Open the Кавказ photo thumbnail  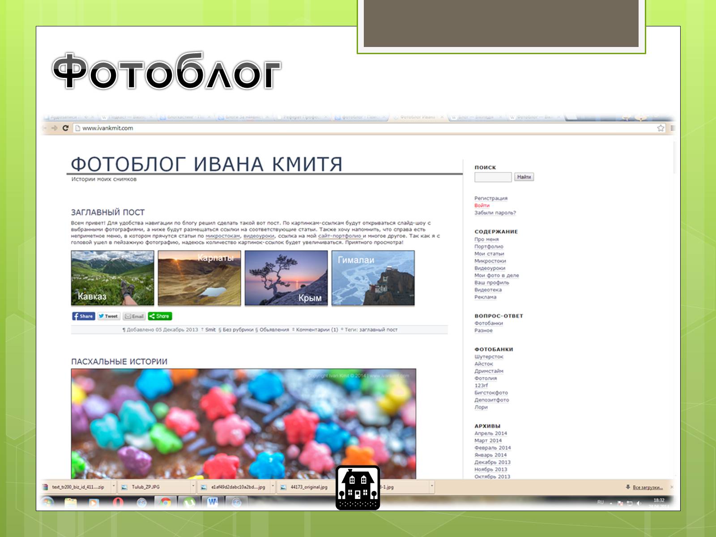(112, 278)
